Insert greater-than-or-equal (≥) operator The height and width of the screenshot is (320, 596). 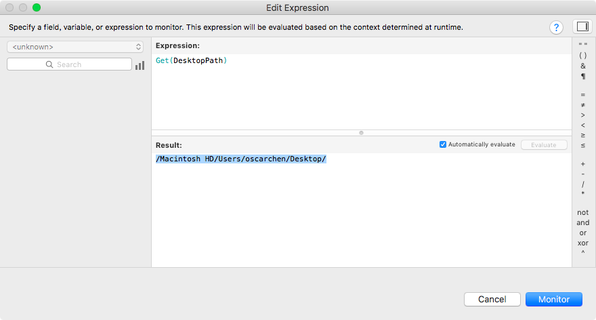[x=582, y=136]
